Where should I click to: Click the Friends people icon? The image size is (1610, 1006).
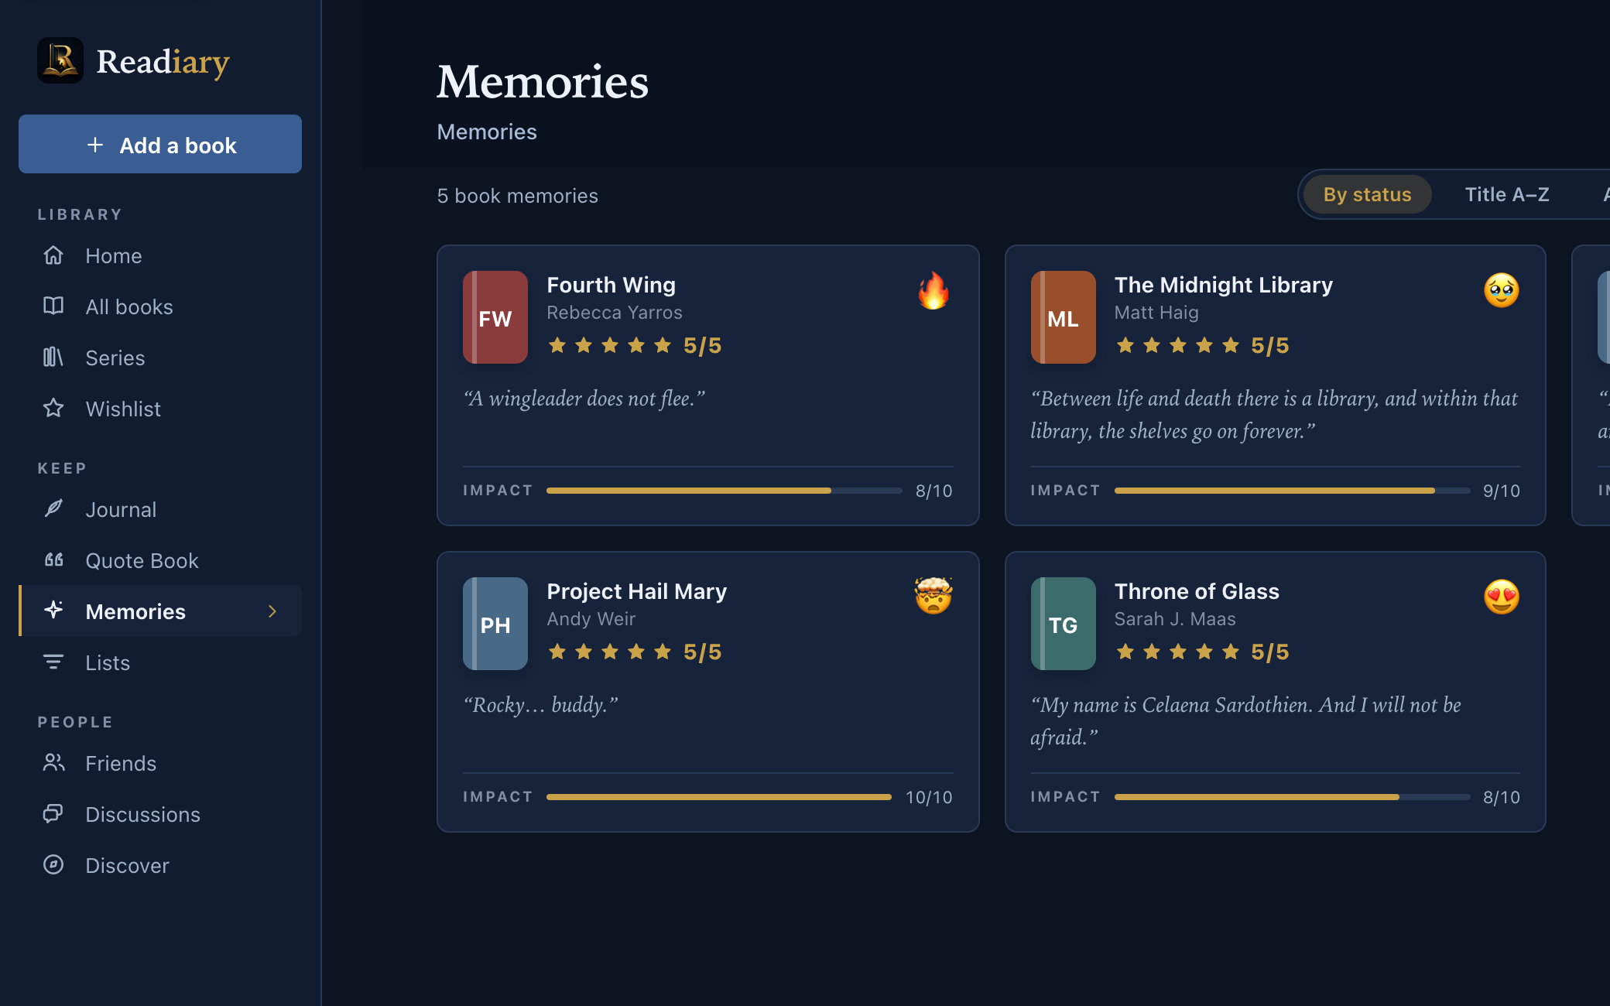(x=53, y=763)
